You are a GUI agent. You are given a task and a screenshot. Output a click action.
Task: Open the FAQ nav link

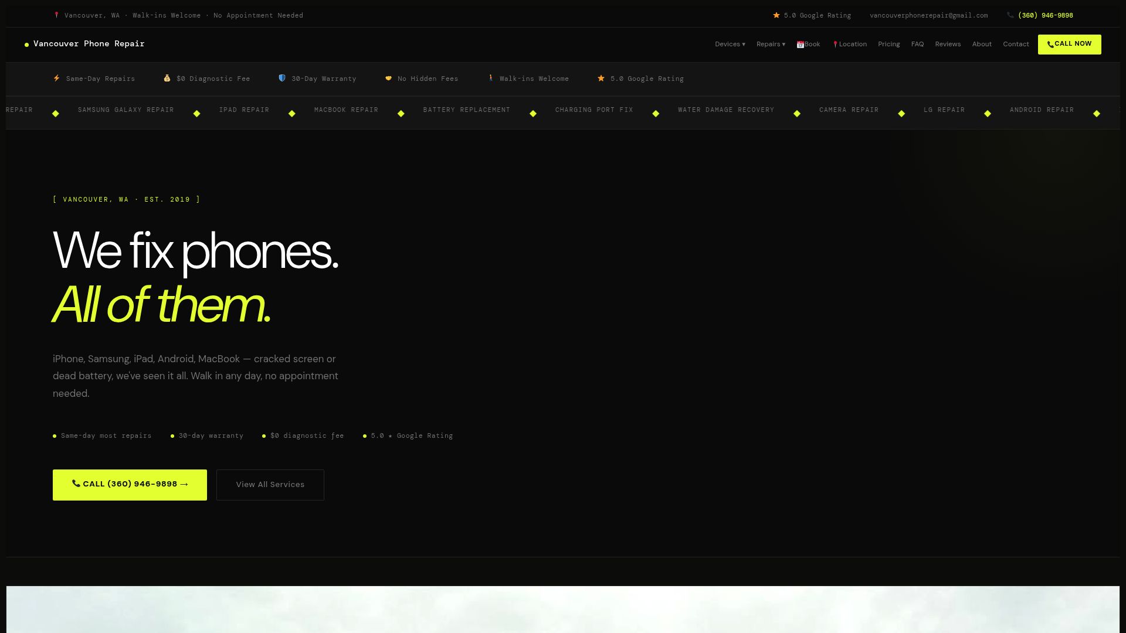917,45
